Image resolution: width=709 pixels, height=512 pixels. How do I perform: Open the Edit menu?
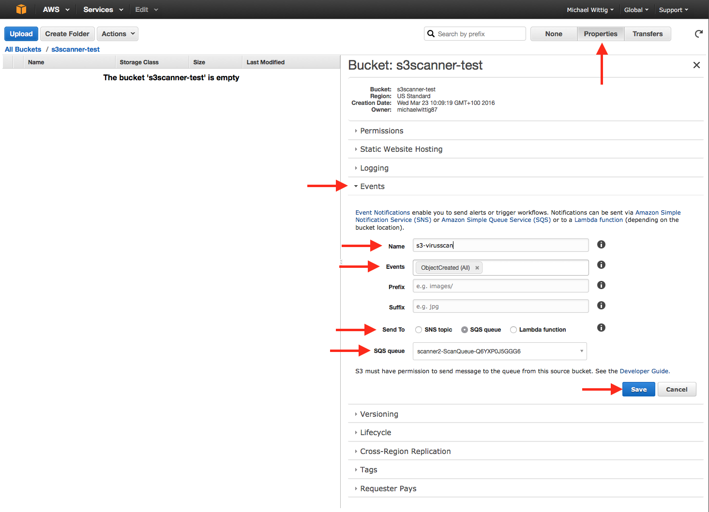(x=147, y=10)
